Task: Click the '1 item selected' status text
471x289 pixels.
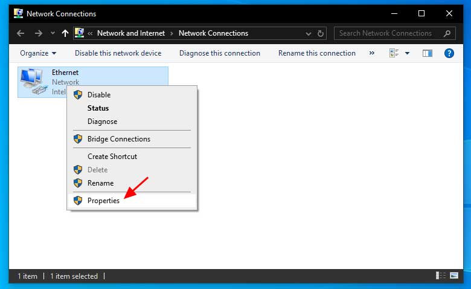Action: pos(74,276)
